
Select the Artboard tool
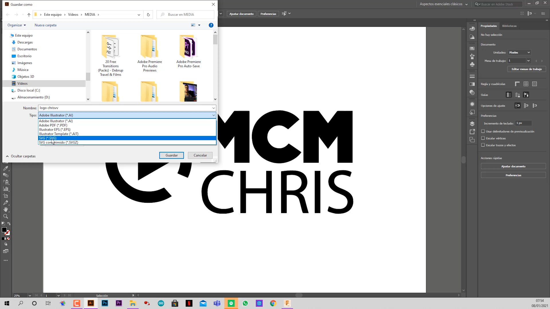click(5, 196)
